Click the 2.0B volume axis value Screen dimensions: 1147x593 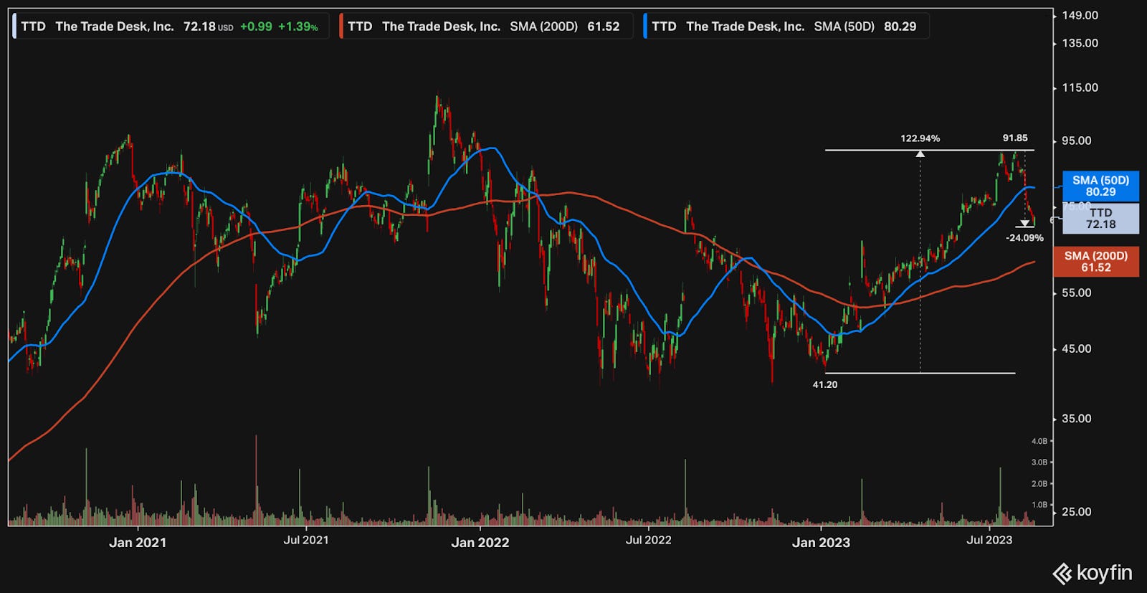(x=1039, y=484)
